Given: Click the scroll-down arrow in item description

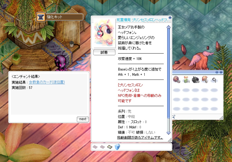Looking at the screenshot, I should coord(168,133).
